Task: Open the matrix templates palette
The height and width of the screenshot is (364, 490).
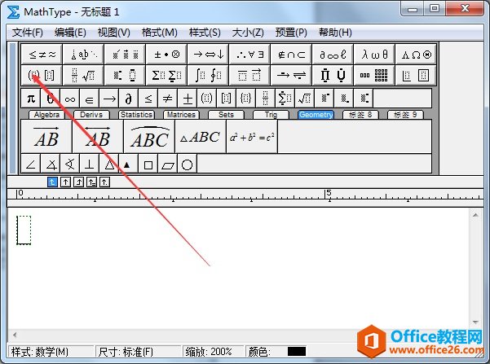Action: point(374,75)
